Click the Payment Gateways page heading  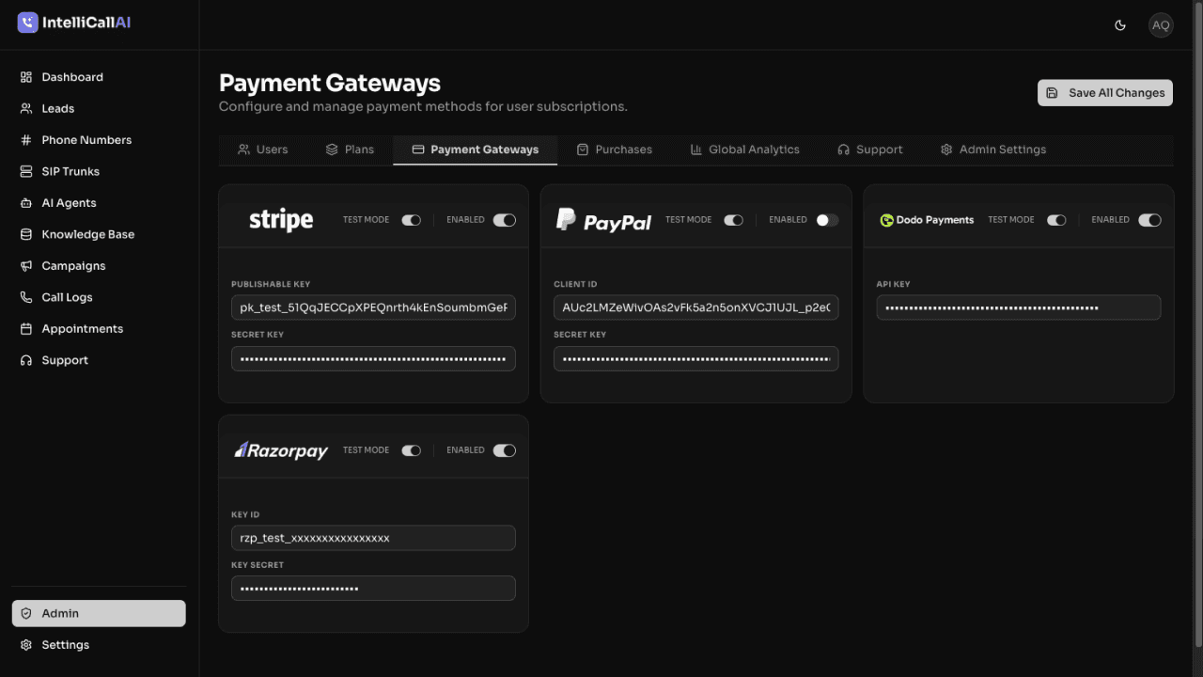click(x=330, y=83)
